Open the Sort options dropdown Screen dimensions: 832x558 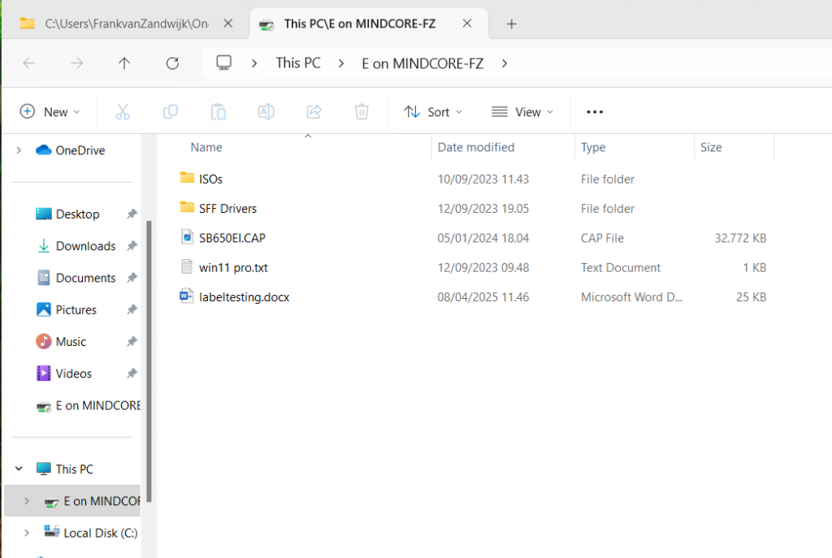click(x=434, y=112)
